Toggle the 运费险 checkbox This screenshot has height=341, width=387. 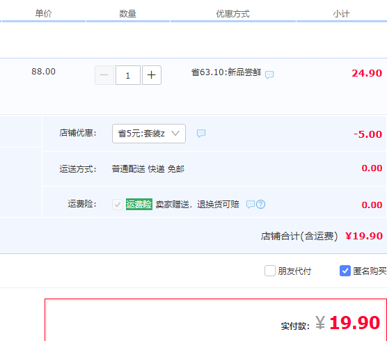coord(118,205)
